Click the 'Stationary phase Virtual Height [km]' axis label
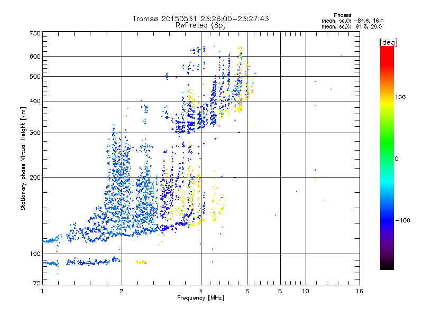 point(23,158)
